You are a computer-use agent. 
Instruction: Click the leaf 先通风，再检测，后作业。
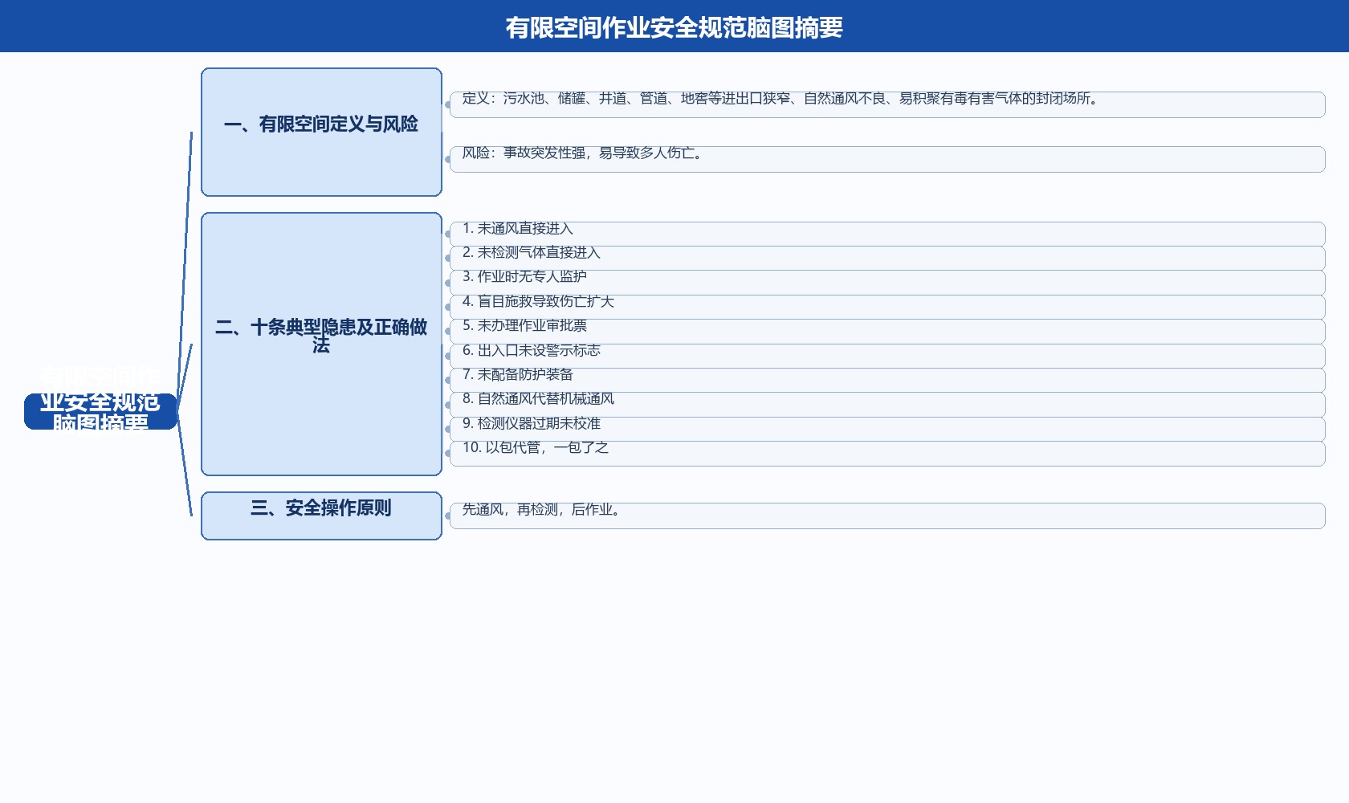(x=887, y=516)
